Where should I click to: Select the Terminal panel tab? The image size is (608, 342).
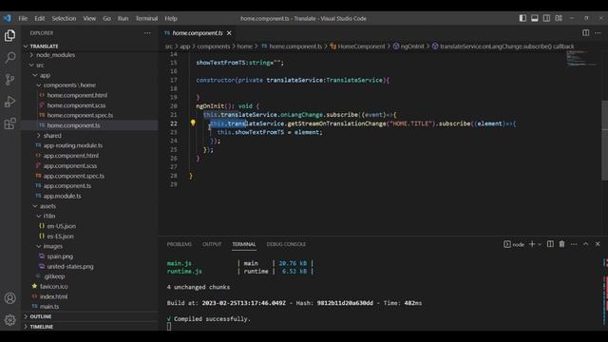click(244, 244)
